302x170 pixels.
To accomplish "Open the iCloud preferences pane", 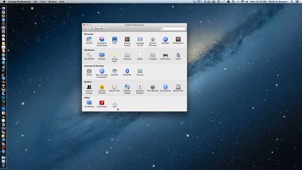I will click(x=89, y=72).
